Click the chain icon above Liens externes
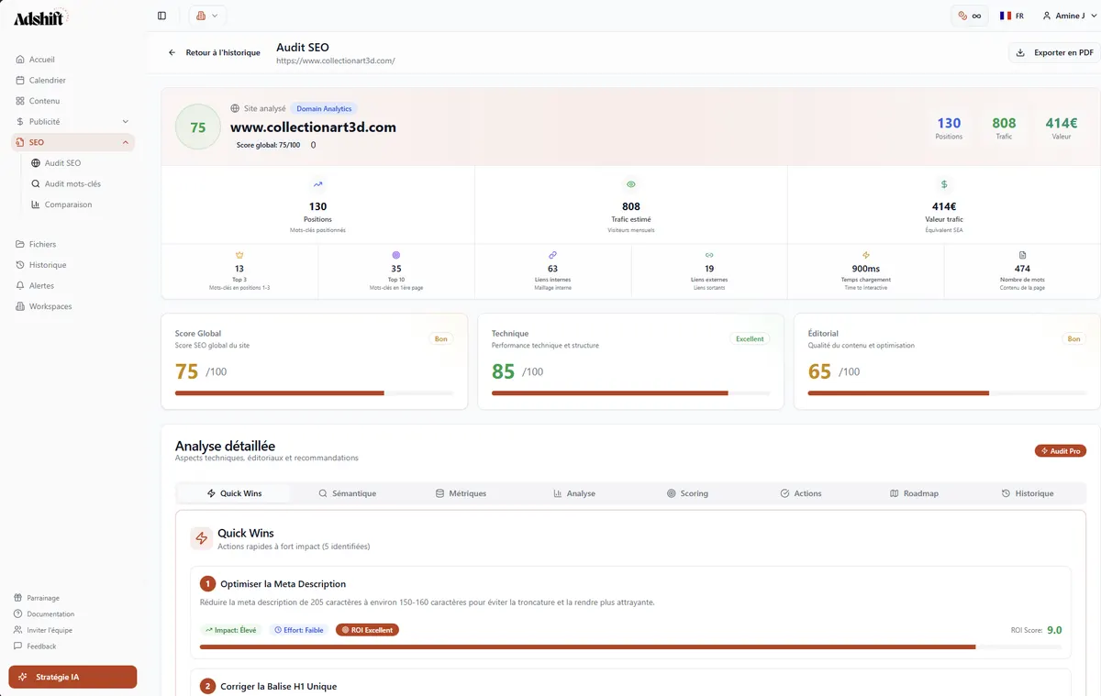This screenshot has height=696, width=1101. coord(709,255)
